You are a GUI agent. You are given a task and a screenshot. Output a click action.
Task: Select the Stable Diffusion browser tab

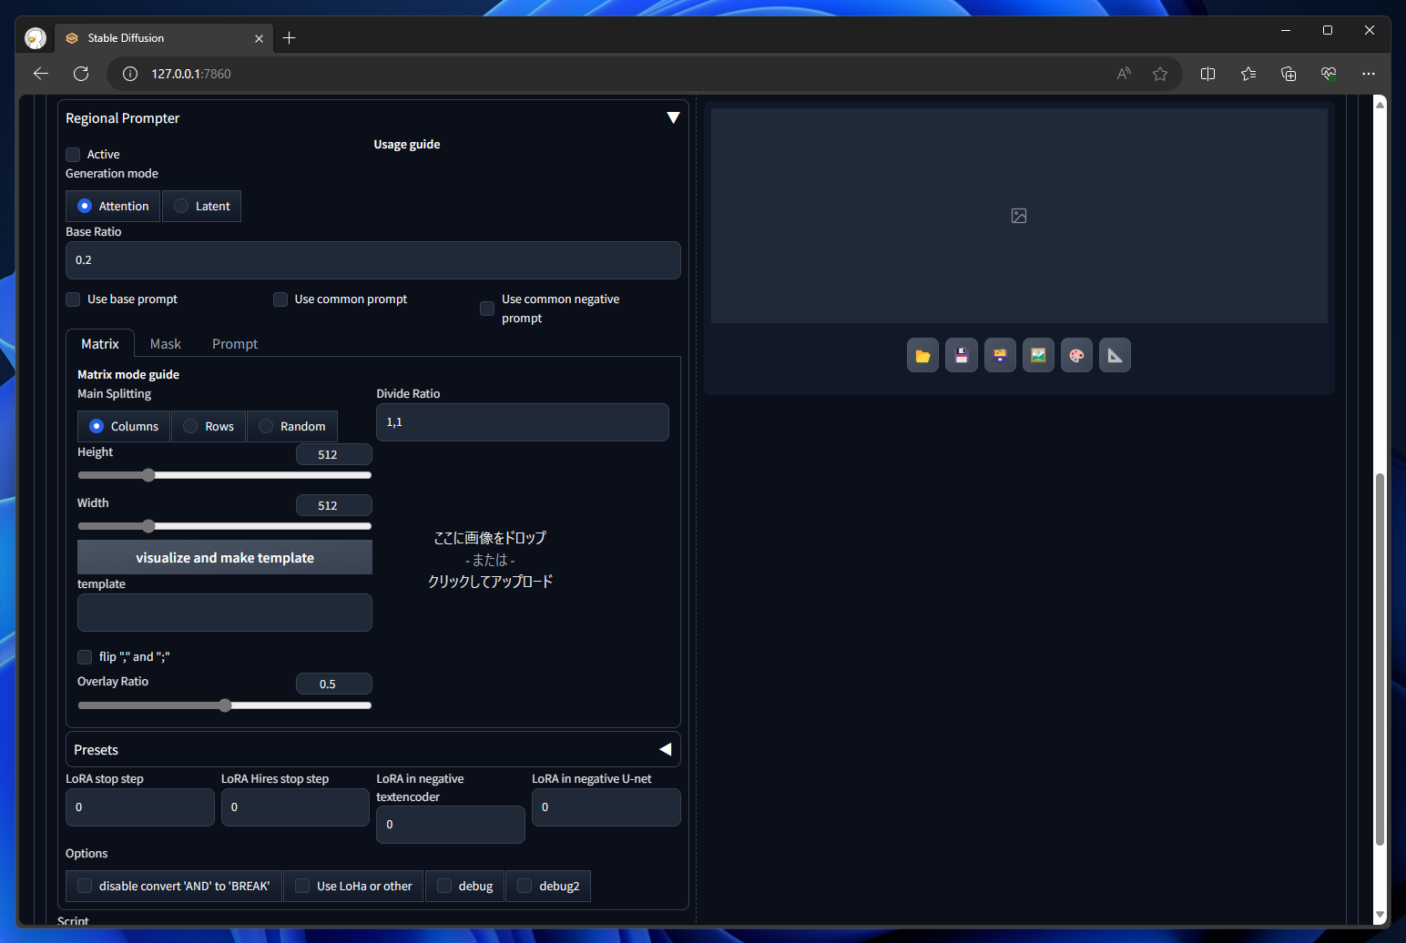point(163,38)
